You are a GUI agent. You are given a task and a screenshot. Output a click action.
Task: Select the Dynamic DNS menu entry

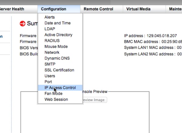(x=57, y=58)
